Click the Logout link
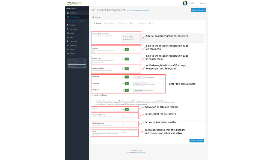This screenshot has height=160, width=273. coord(203,3)
